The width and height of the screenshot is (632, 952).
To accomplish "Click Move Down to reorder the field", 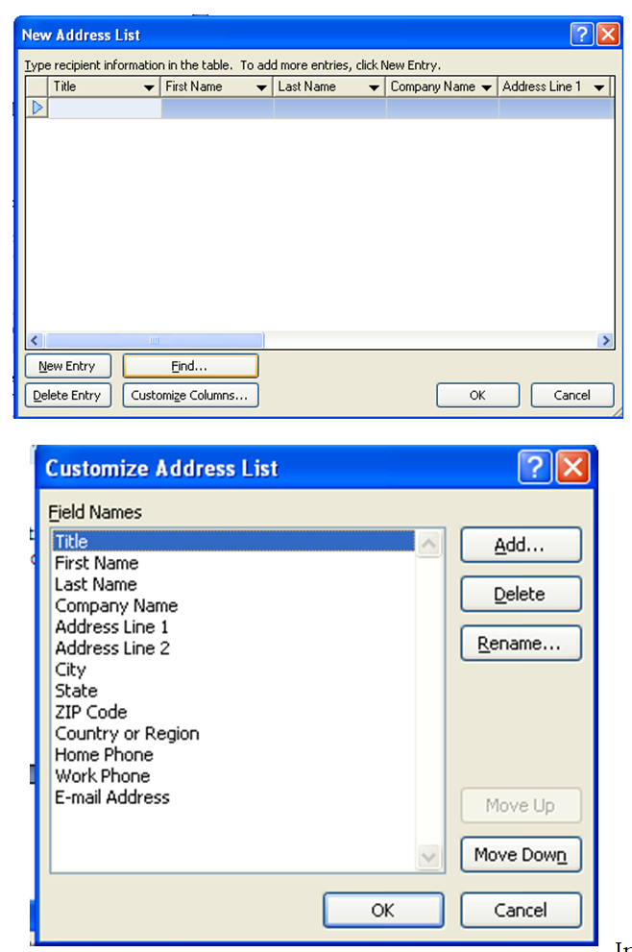I will click(521, 855).
